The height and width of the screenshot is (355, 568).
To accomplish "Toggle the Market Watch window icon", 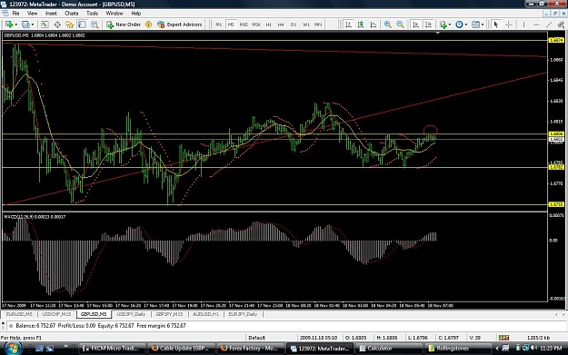I will pyautogui.click(x=45, y=25).
